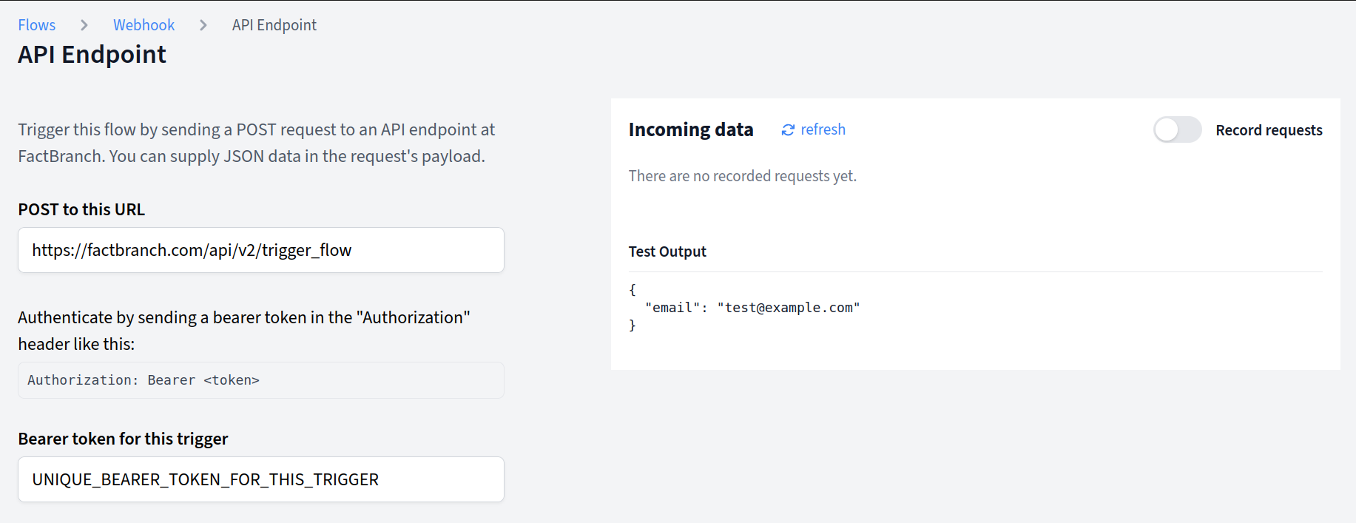Click the Incoming data heading
The height and width of the screenshot is (523, 1356).
pyautogui.click(x=691, y=129)
